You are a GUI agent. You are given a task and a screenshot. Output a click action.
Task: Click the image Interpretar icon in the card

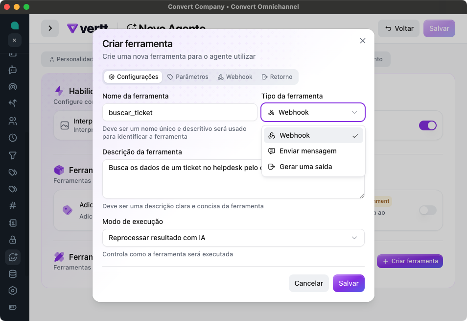point(65,125)
